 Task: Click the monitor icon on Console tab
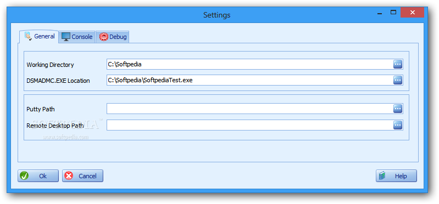point(66,37)
